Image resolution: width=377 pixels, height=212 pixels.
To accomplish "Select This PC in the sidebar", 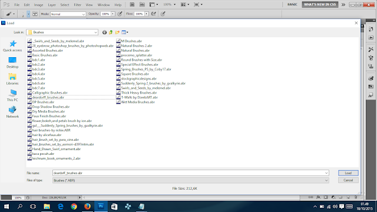I will (x=12, y=95).
